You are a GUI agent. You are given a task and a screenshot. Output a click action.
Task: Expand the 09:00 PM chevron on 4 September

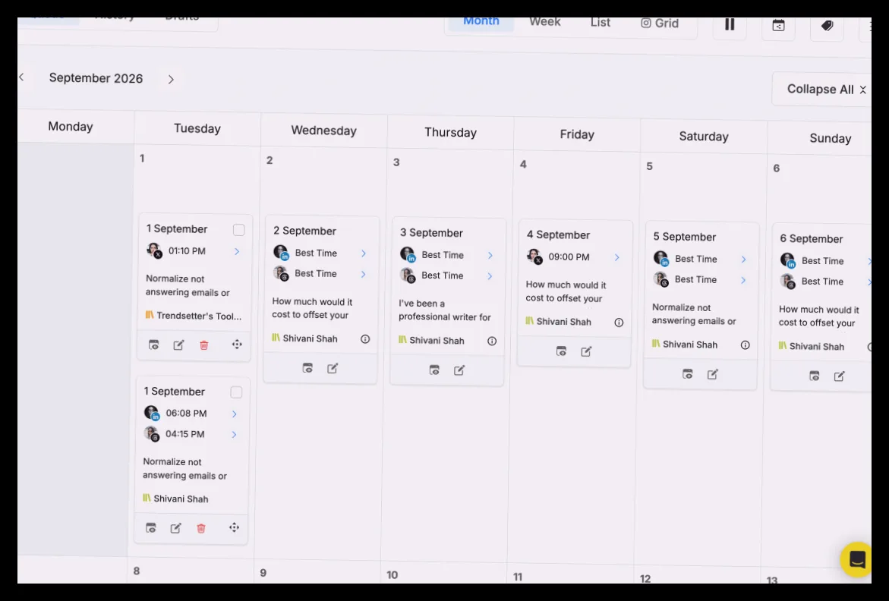[617, 257]
